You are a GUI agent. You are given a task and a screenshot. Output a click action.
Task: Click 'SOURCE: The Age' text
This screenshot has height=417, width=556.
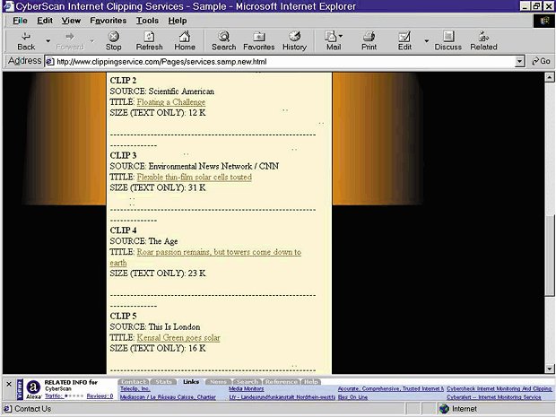click(x=143, y=241)
